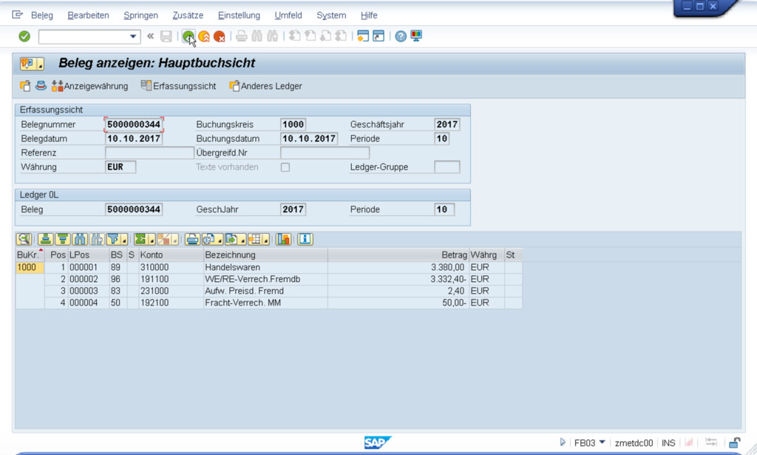The height and width of the screenshot is (455, 757).
Task: Click the Create new session icon
Action: (x=363, y=36)
